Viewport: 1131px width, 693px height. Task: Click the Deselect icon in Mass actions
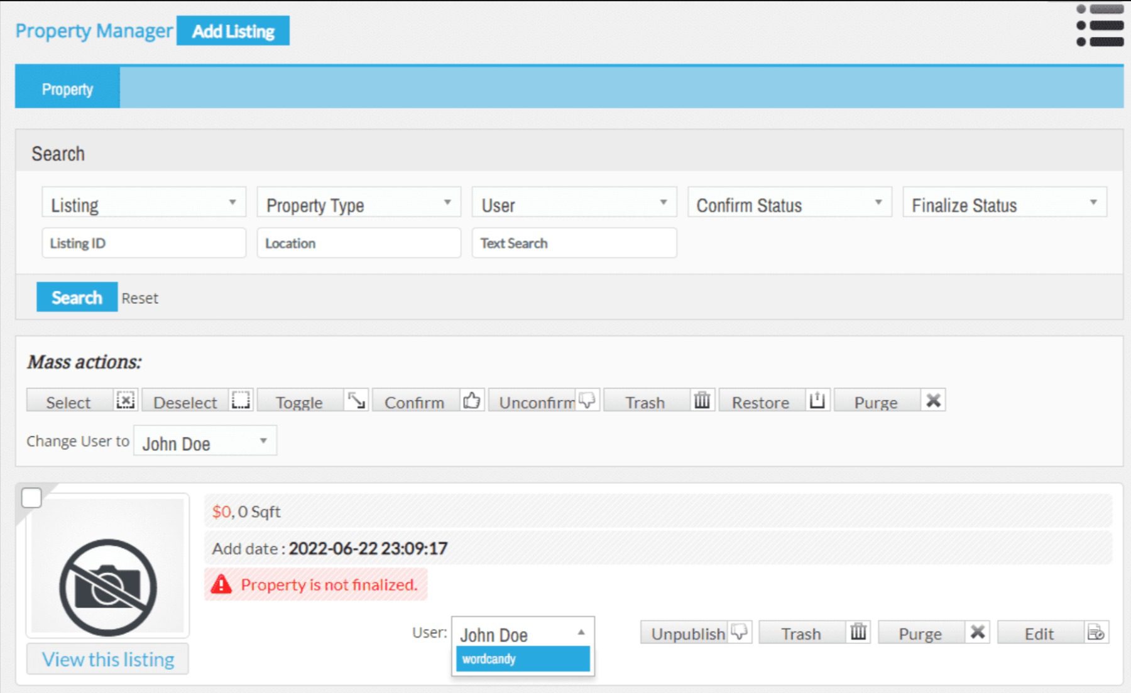pos(241,399)
